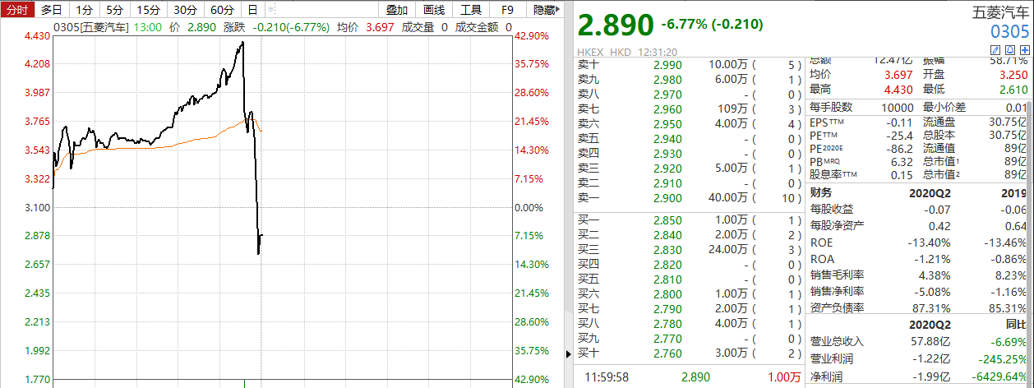Click the EPS TTM label
This screenshot has height=388, width=1034.
(x=826, y=122)
